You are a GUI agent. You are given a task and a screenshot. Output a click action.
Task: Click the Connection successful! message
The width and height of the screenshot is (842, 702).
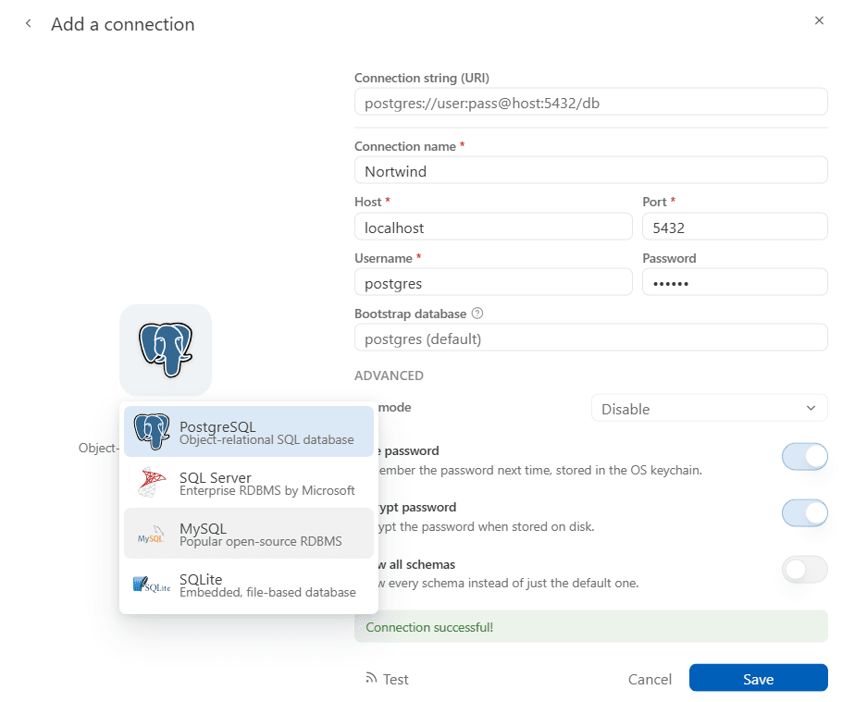tap(590, 627)
